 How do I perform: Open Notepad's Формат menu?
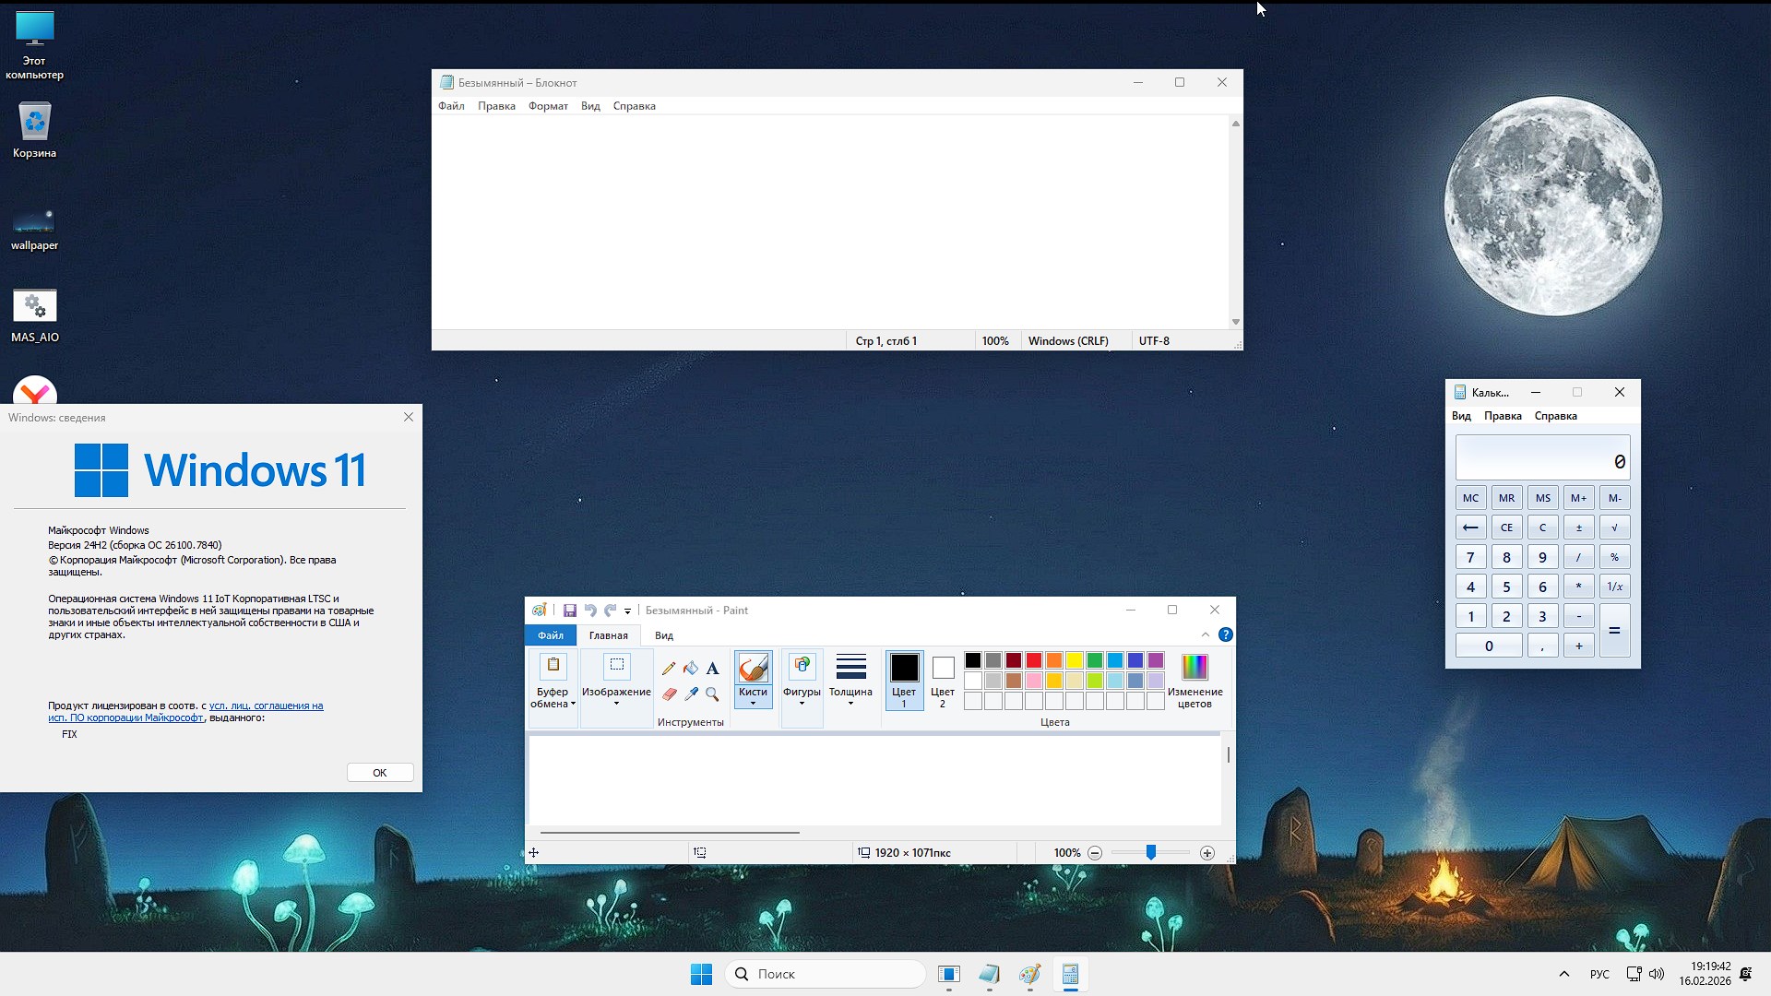pyautogui.click(x=548, y=106)
